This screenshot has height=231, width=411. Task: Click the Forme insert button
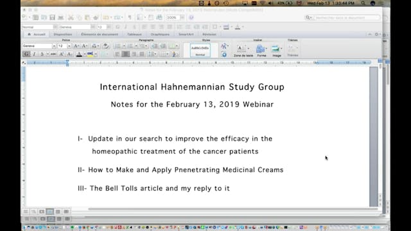point(261,51)
